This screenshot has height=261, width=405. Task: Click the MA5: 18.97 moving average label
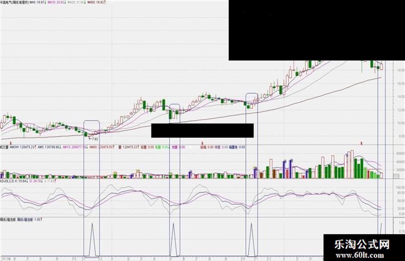click(37, 2)
